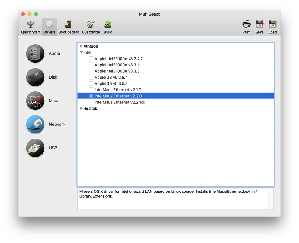Image resolution: width=299 pixels, height=243 pixels.
Task: Click the Audio category label
Action: click(x=54, y=54)
